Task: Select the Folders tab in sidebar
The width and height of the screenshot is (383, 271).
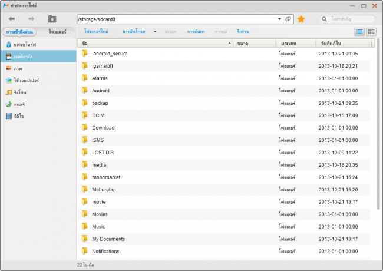Action: (57, 32)
